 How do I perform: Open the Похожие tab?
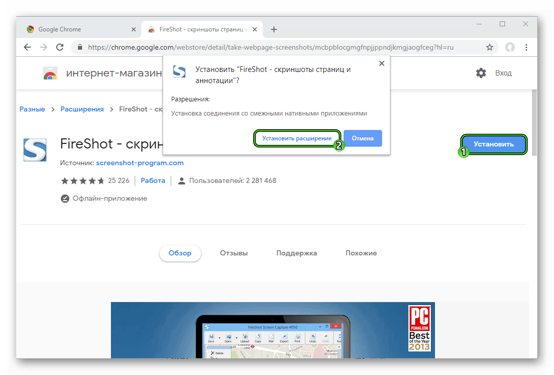point(361,253)
